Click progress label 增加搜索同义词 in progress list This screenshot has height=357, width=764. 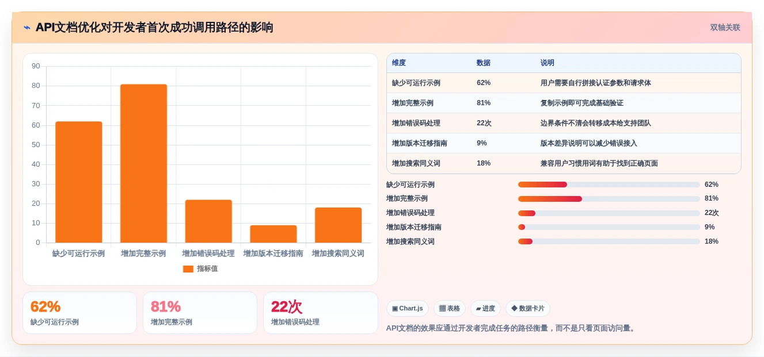[410, 241]
